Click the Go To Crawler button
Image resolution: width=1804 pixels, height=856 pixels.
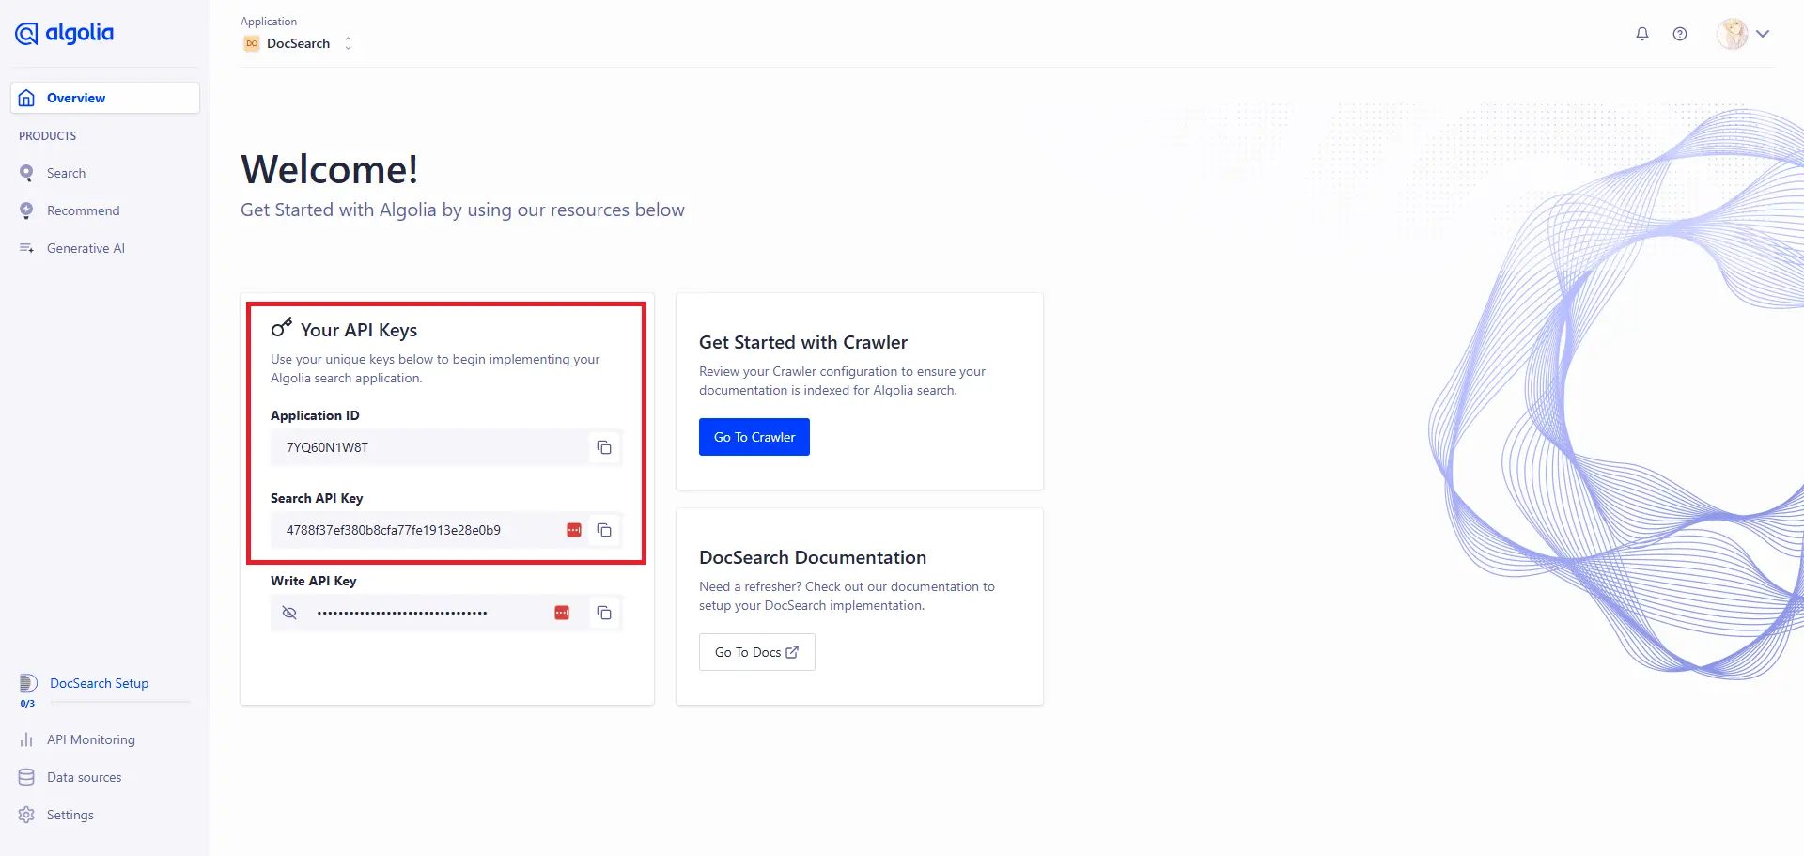[754, 436]
